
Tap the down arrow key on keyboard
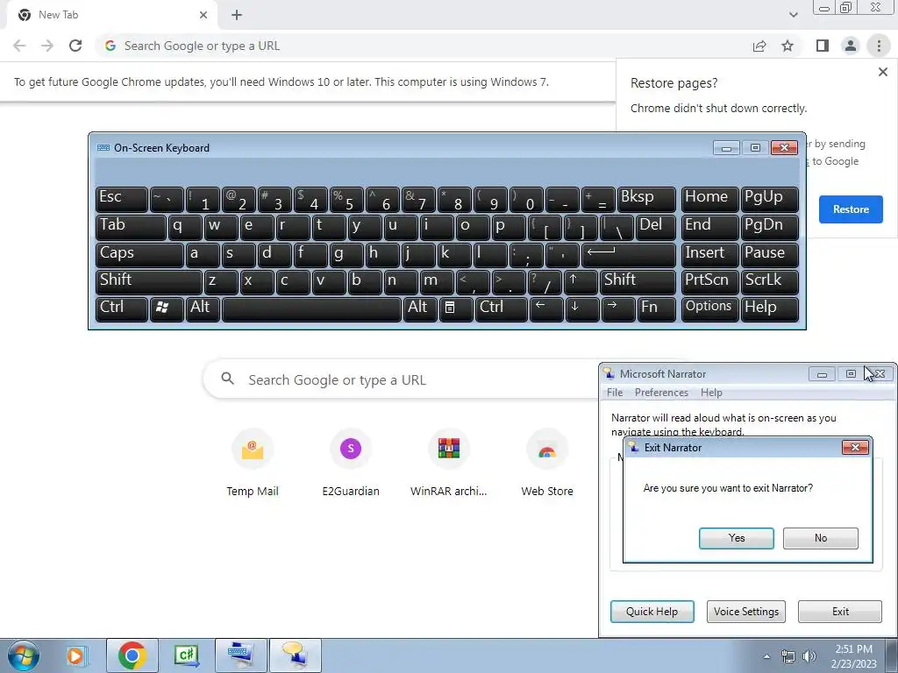pyautogui.click(x=582, y=309)
